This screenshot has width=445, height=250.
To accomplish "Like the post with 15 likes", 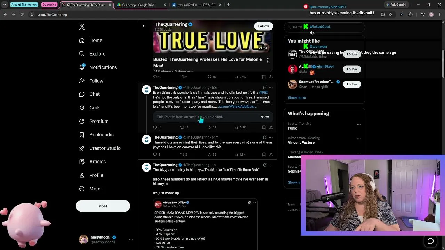I will (x=211, y=77).
